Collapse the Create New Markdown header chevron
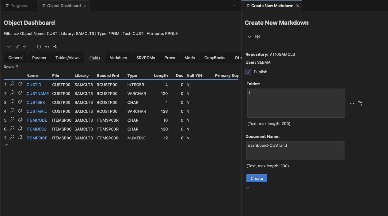388x216 pixels. 249,37
